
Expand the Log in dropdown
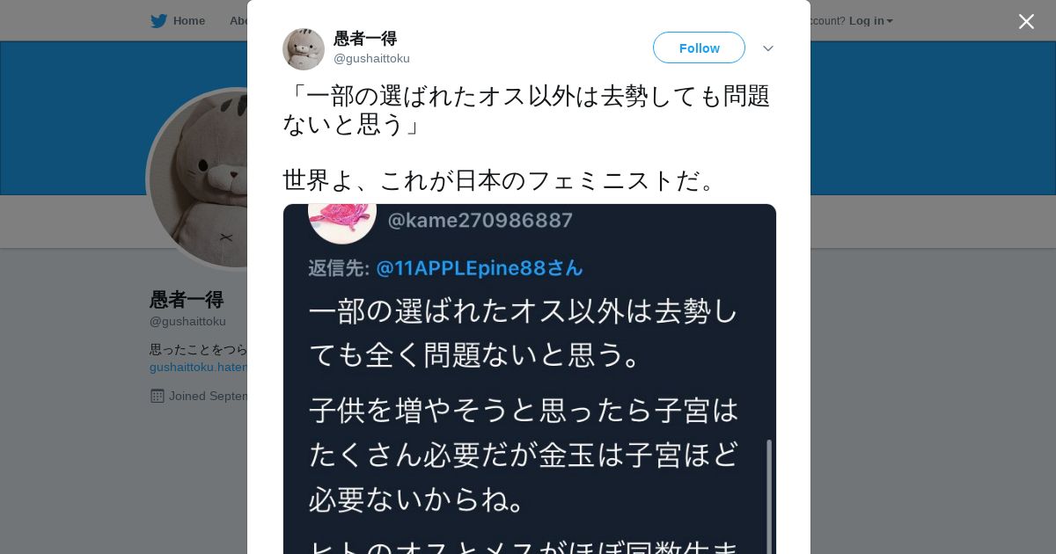tap(870, 21)
